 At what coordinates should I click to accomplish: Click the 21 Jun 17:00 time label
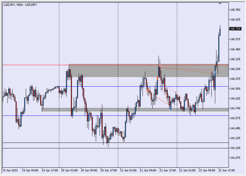[x=168, y=170]
